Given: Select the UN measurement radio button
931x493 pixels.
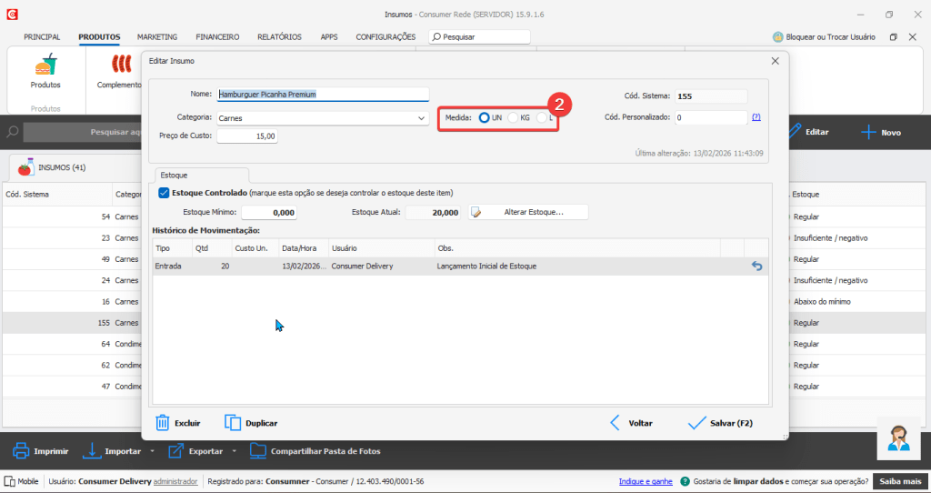Looking at the screenshot, I should pos(485,117).
